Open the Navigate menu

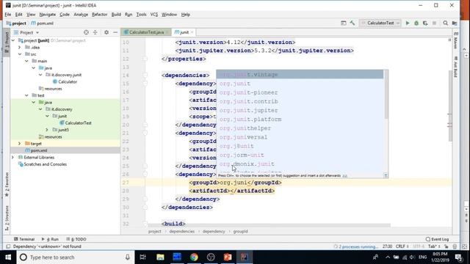(x=47, y=15)
